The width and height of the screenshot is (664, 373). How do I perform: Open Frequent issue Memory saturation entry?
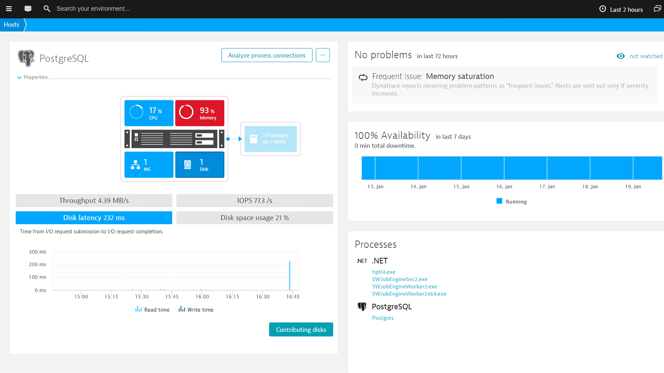click(x=504, y=85)
